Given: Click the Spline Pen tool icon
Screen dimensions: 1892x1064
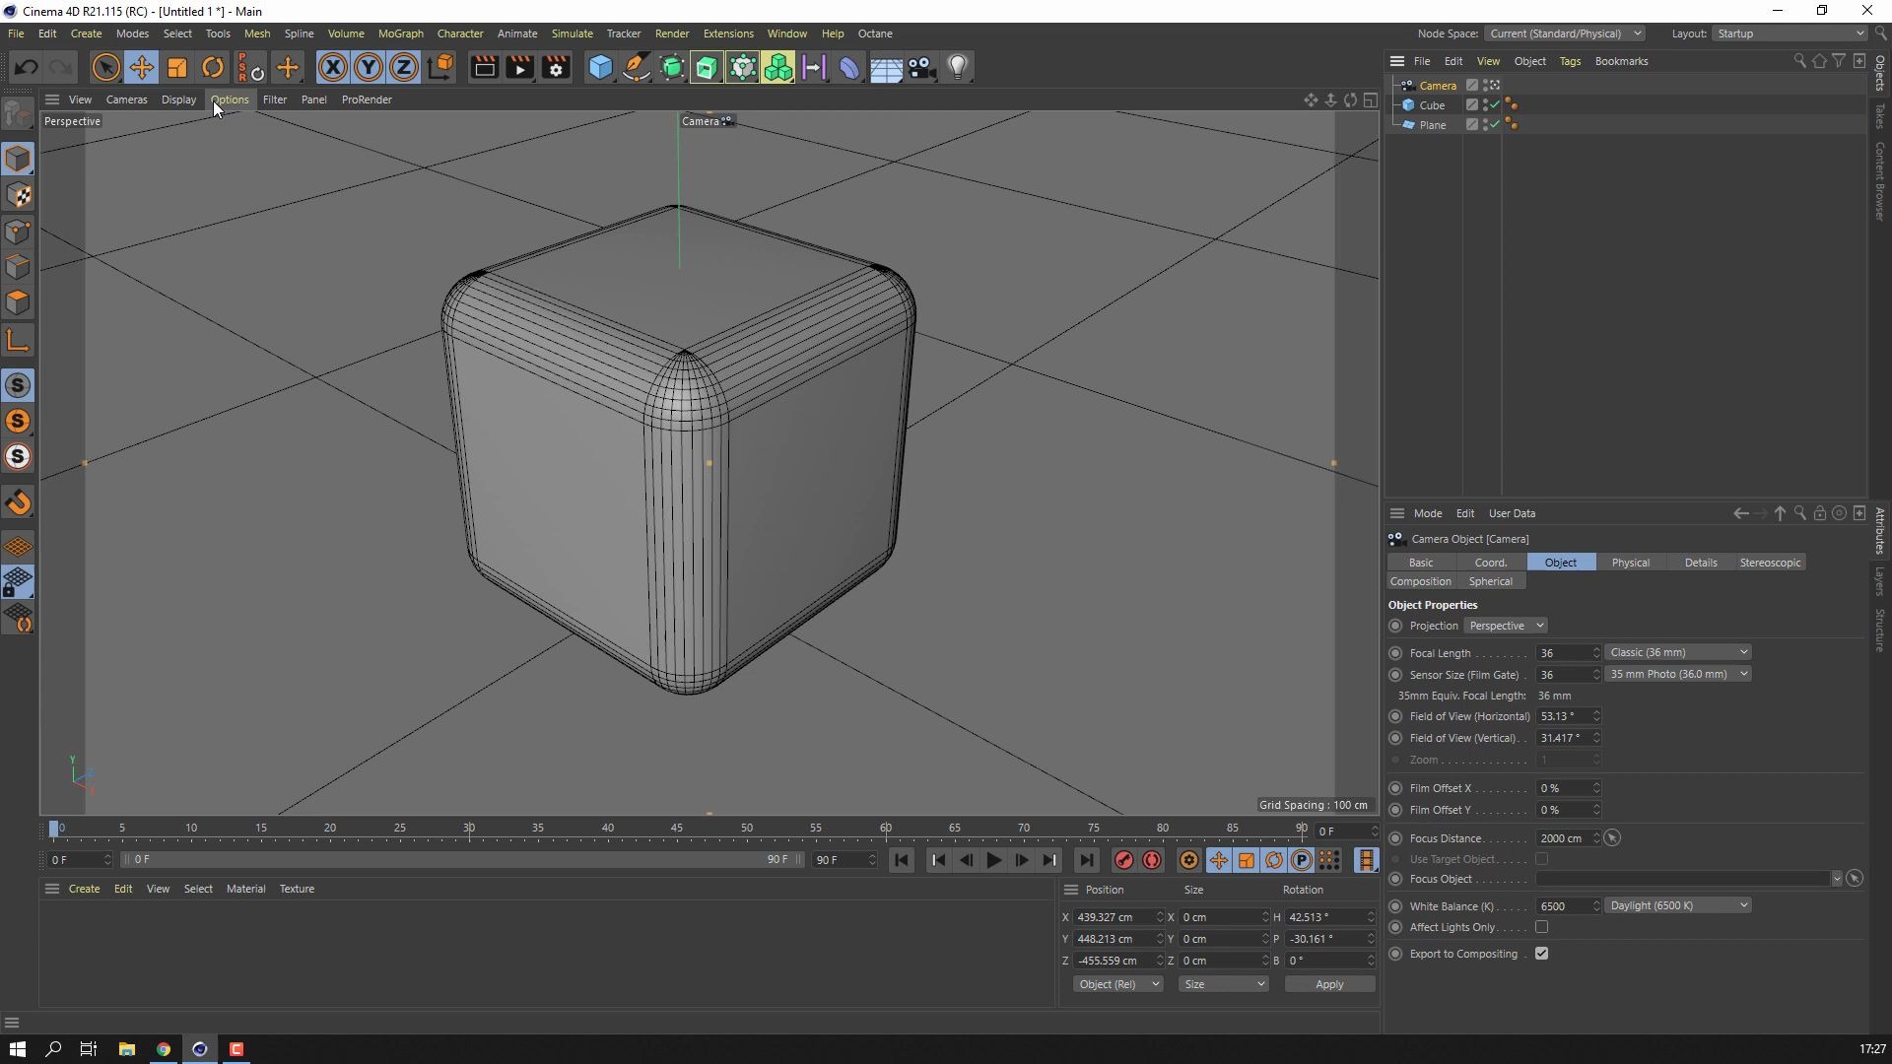Looking at the screenshot, I should tap(637, 67).
